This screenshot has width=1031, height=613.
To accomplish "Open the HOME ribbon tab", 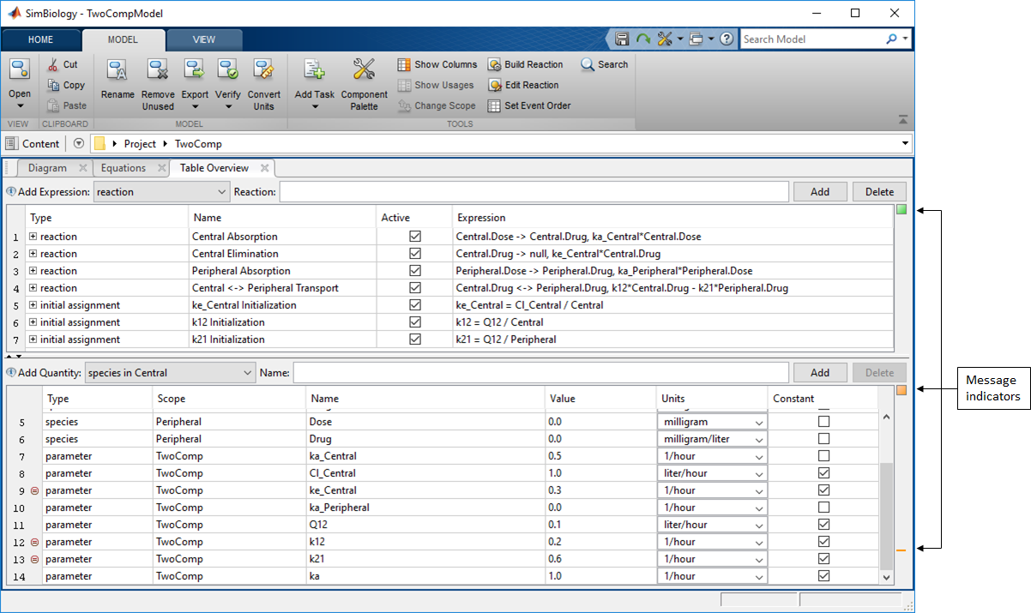I will (x=40, y=39).
